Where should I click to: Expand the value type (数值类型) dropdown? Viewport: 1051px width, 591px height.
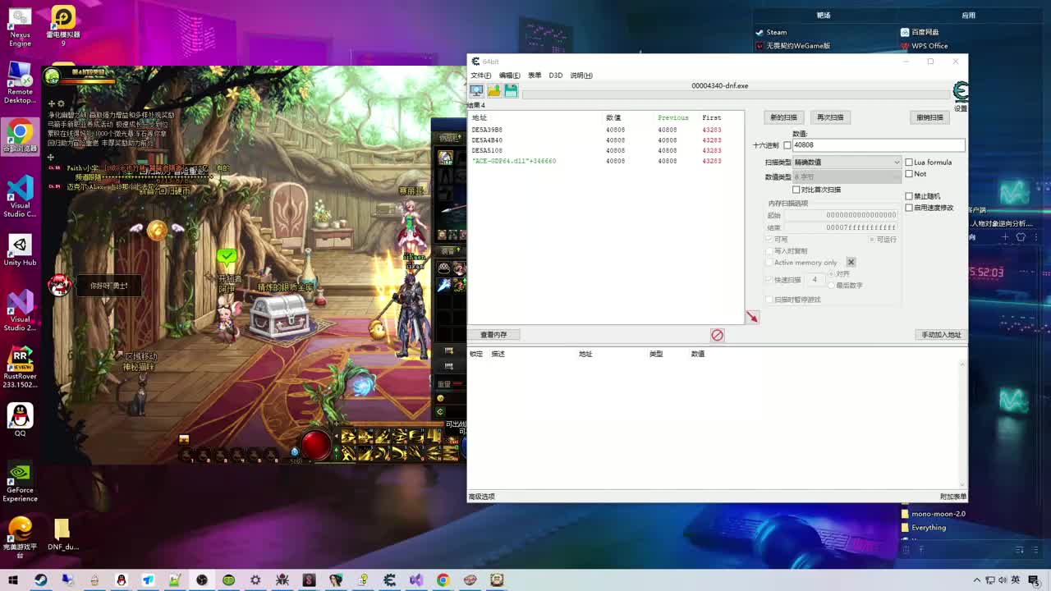(847, 176)
